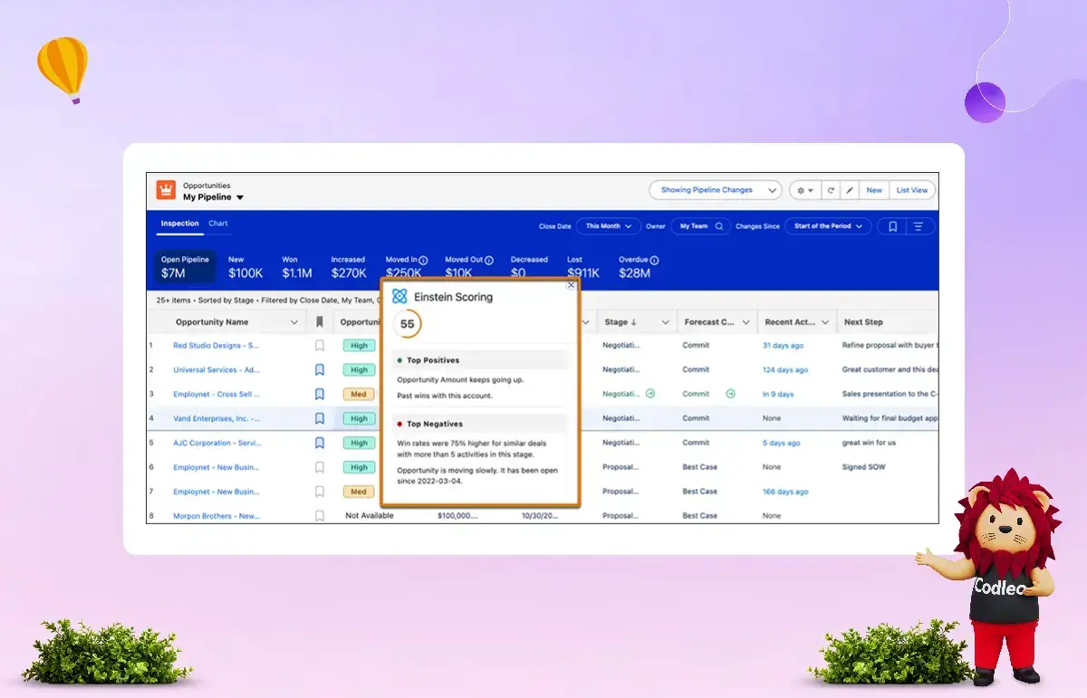This screenshot has width=1087, height=698.
Task: Click the refresh icon in the top toolbar
Action: point(831,190)
